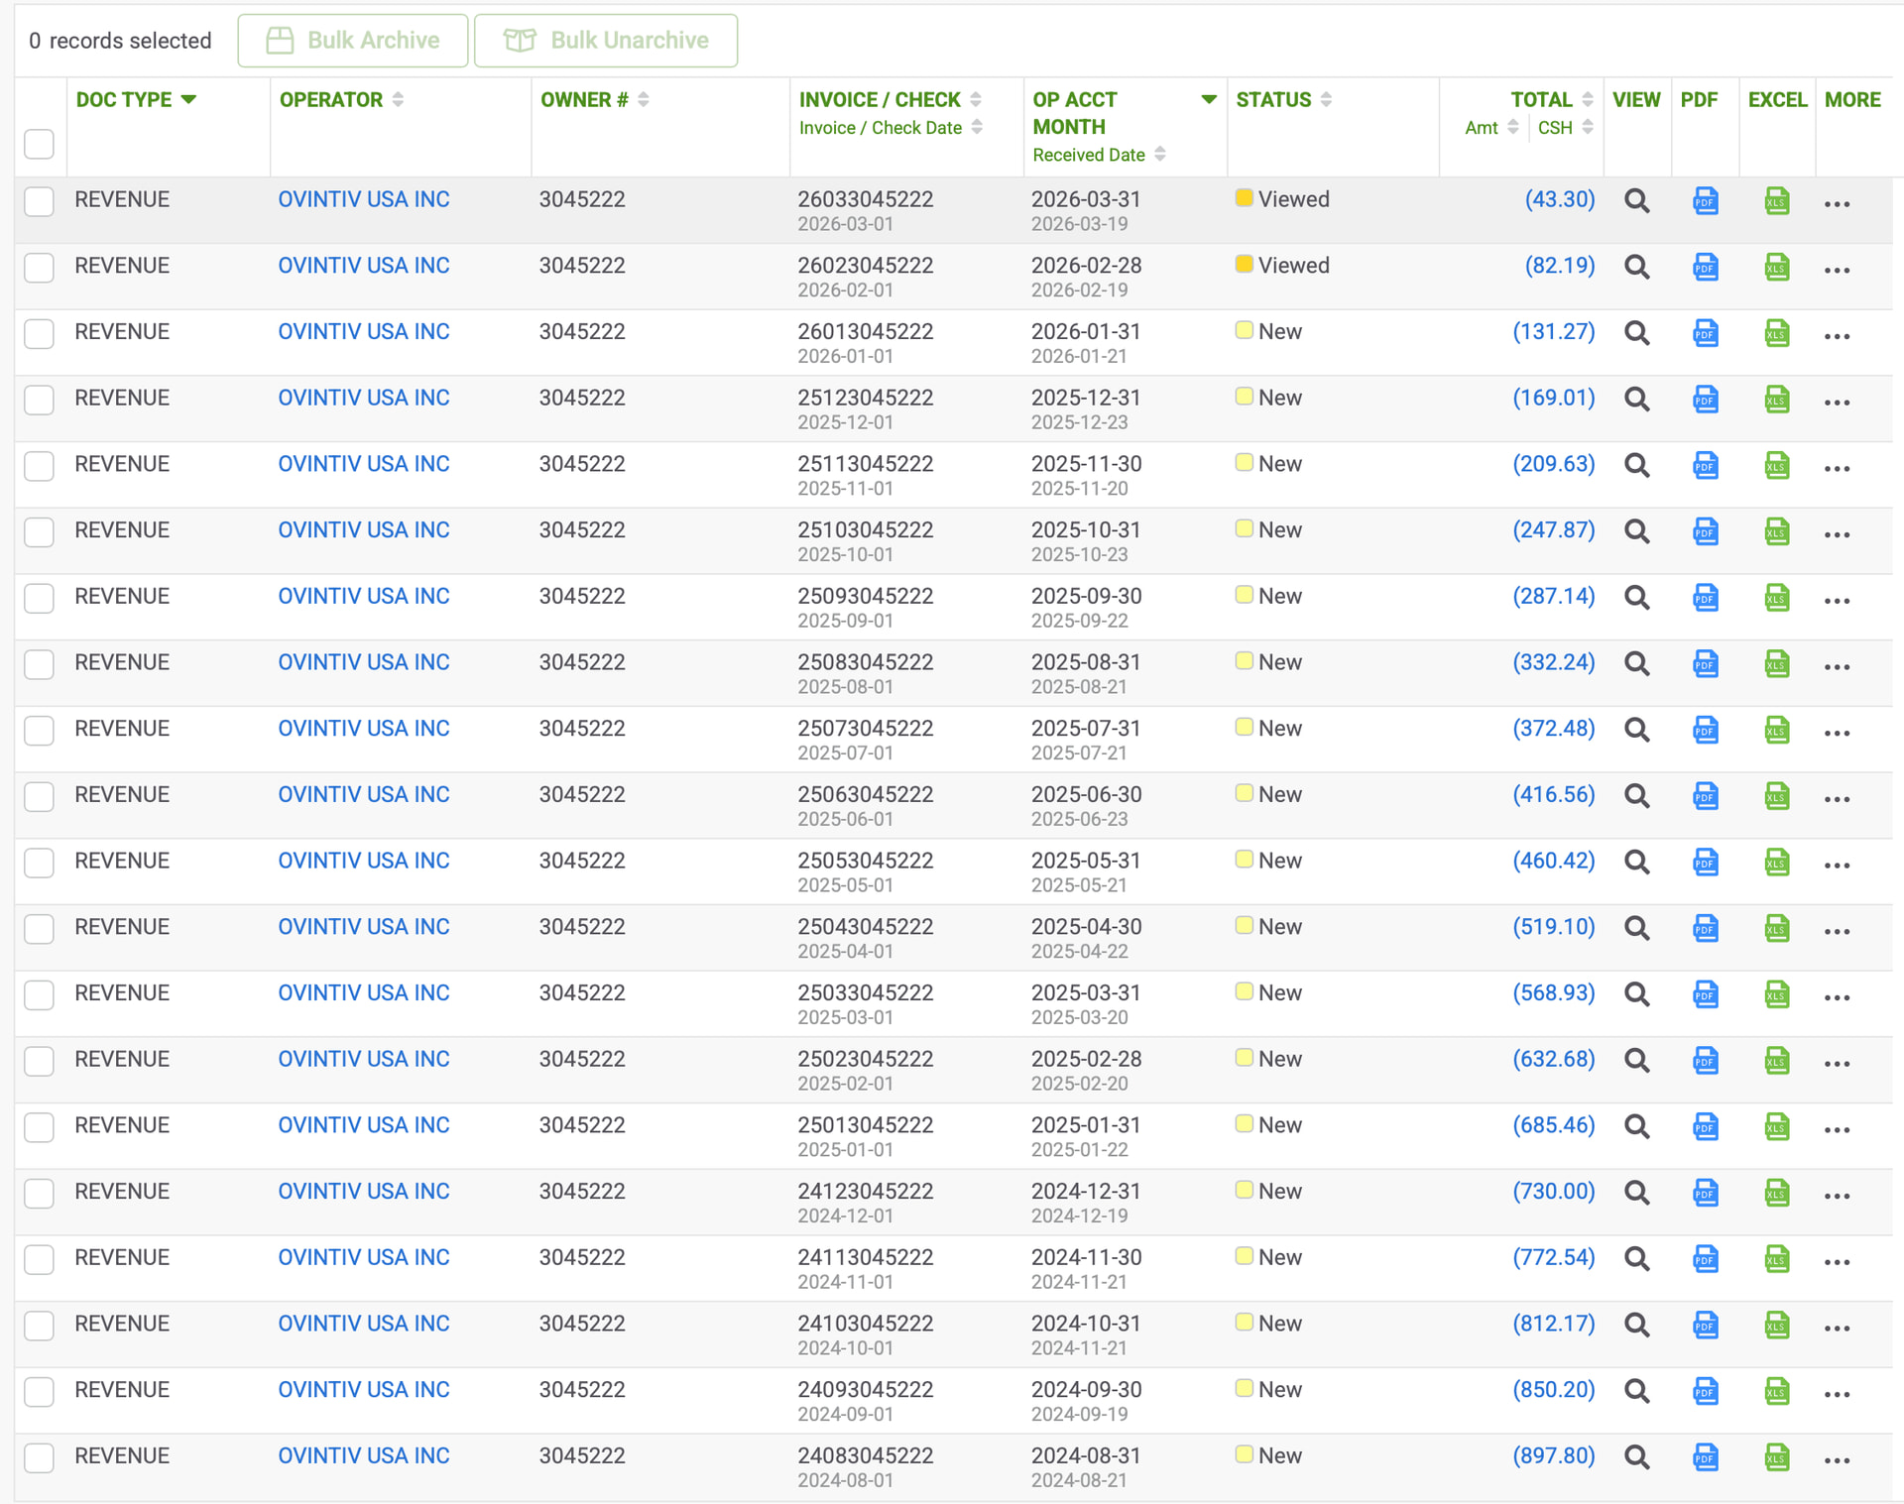Tick checkbox for invoice 25033045222 row
Viewport: 1904px width, 1504px height.
coord(39,995)
